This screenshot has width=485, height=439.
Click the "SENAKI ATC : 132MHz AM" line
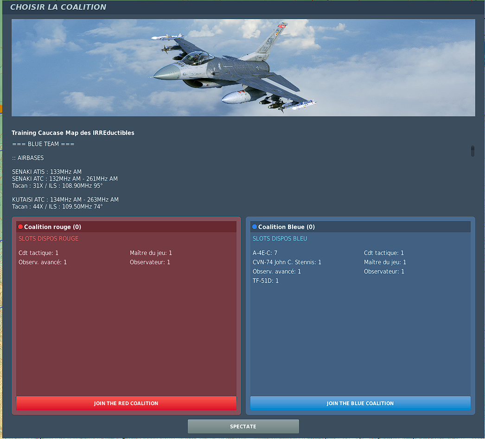[65, 178]
